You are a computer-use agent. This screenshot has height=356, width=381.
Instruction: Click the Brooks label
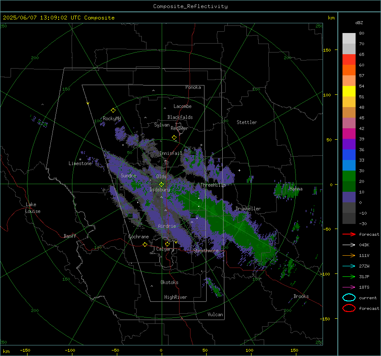point(301,296)
